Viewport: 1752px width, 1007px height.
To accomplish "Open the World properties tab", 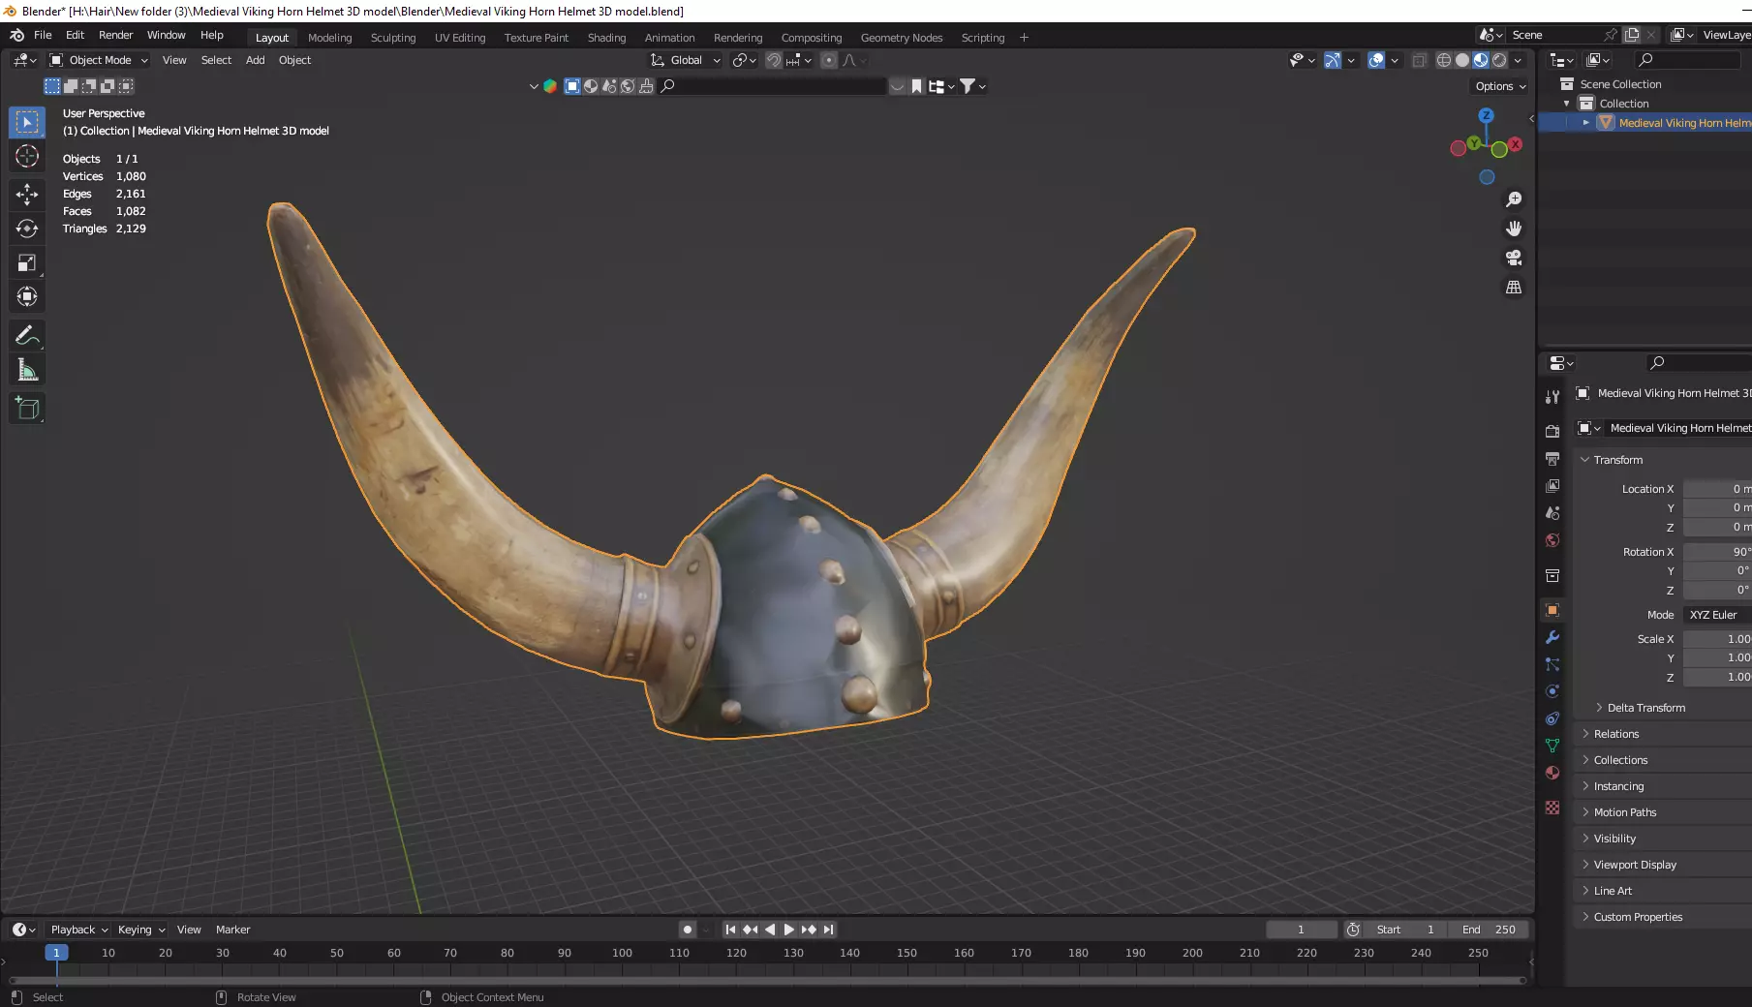I will [x=1552, y=539].
